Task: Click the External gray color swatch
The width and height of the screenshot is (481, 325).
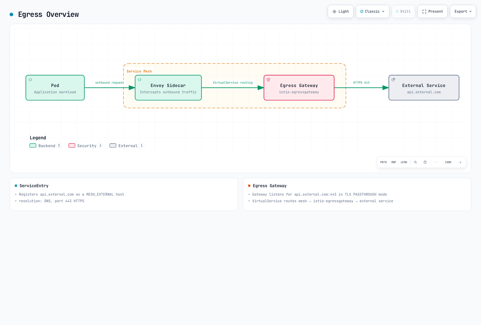Action: pos(113,146)
